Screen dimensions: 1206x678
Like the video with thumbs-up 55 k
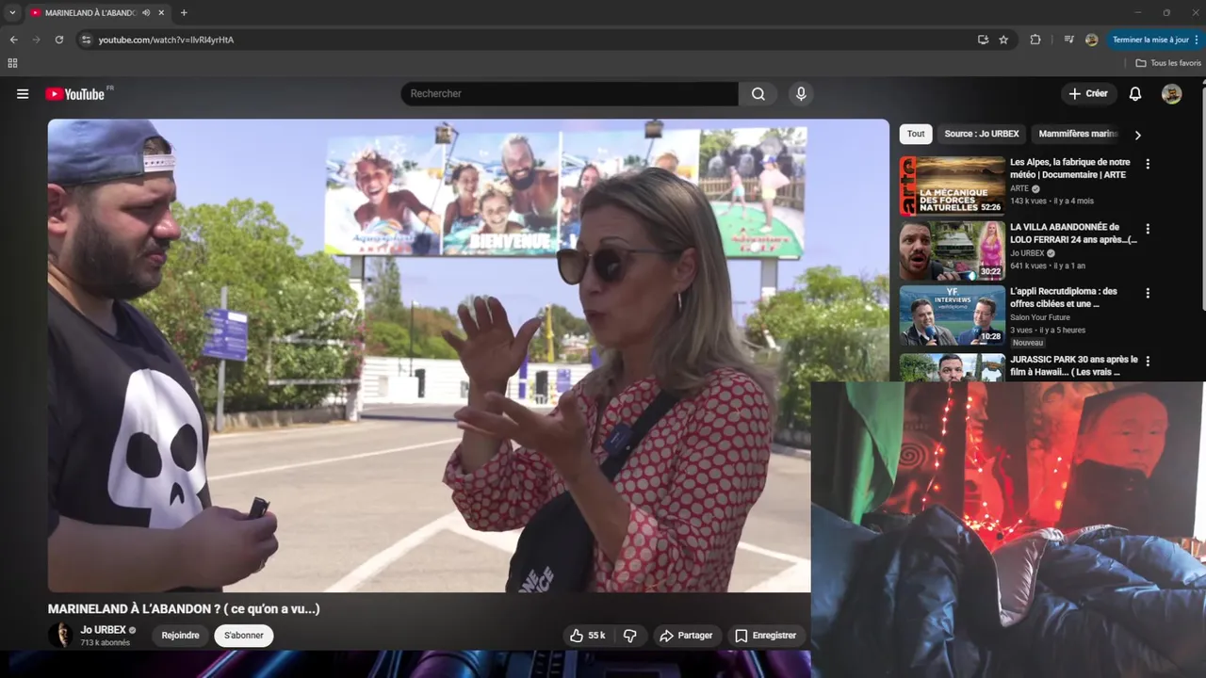tap(587, 636)
